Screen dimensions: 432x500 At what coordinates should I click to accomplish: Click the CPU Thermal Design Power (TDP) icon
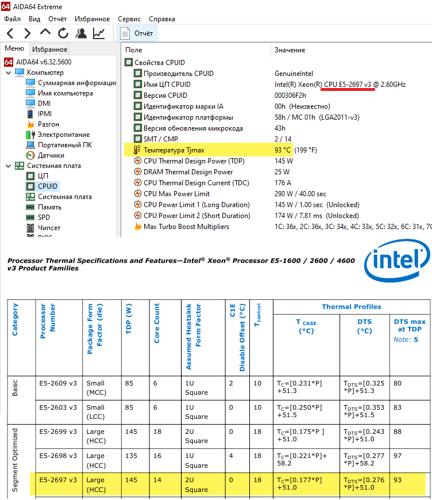pos(137,161)
